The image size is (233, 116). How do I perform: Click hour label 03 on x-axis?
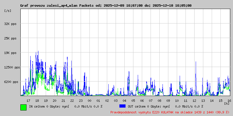(116, 101)
